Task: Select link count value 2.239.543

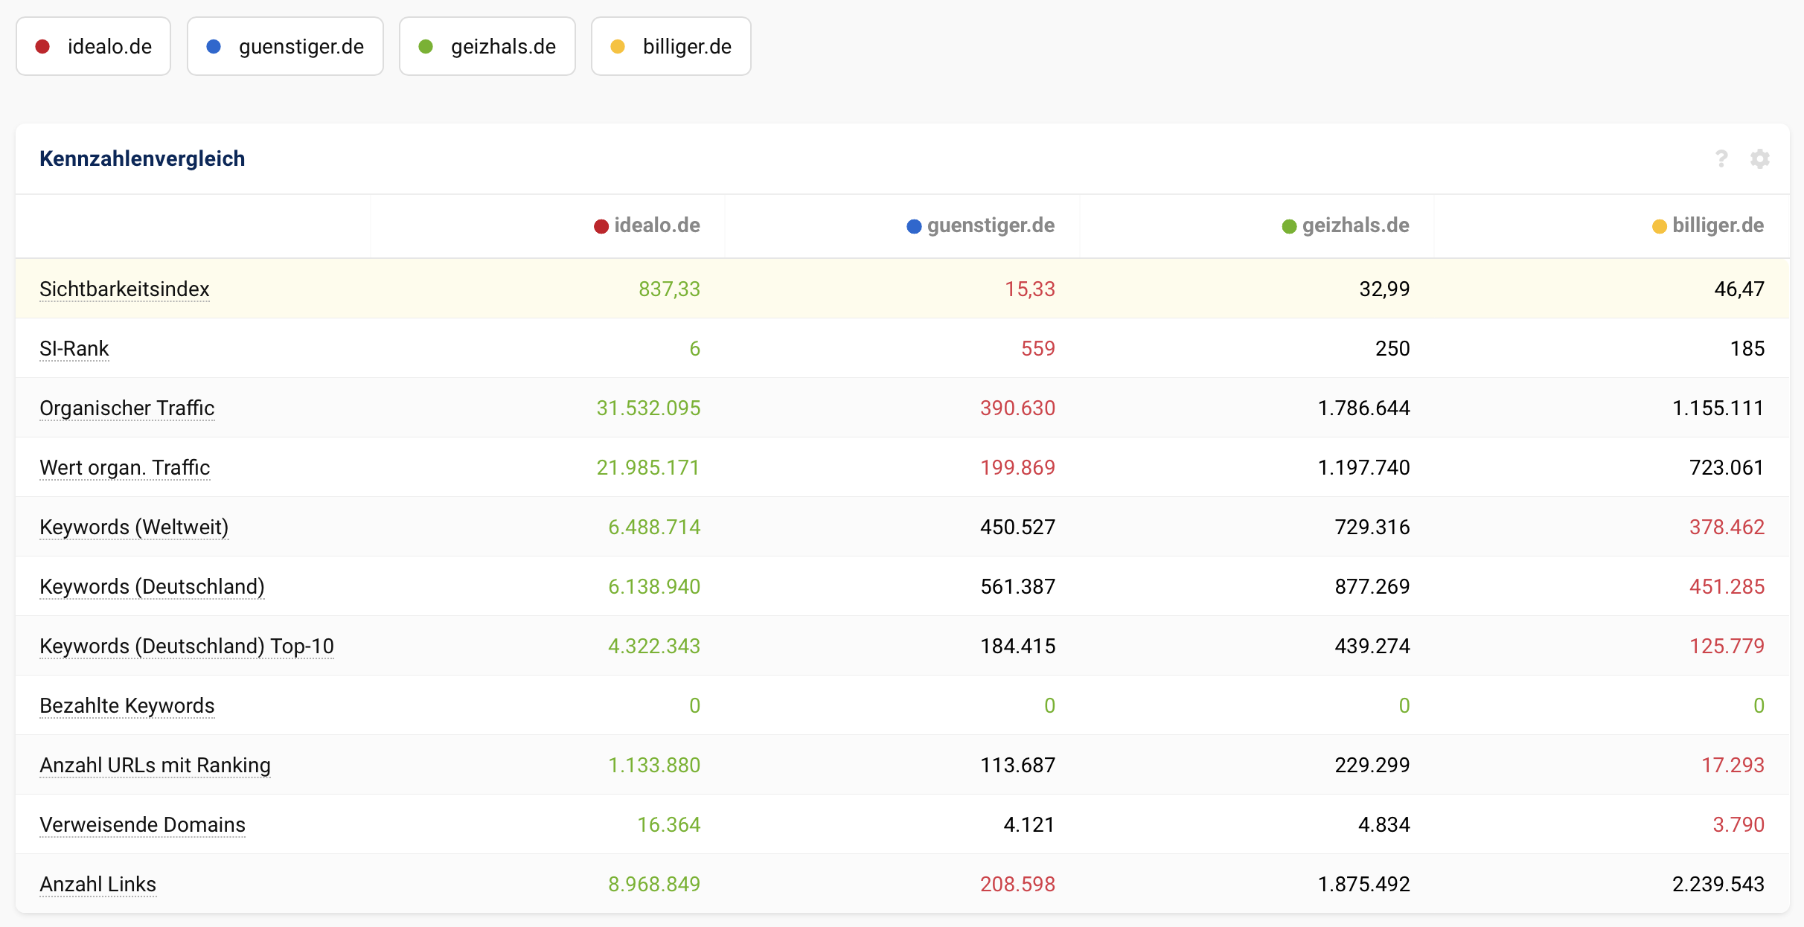Action: click(1718, 884)
